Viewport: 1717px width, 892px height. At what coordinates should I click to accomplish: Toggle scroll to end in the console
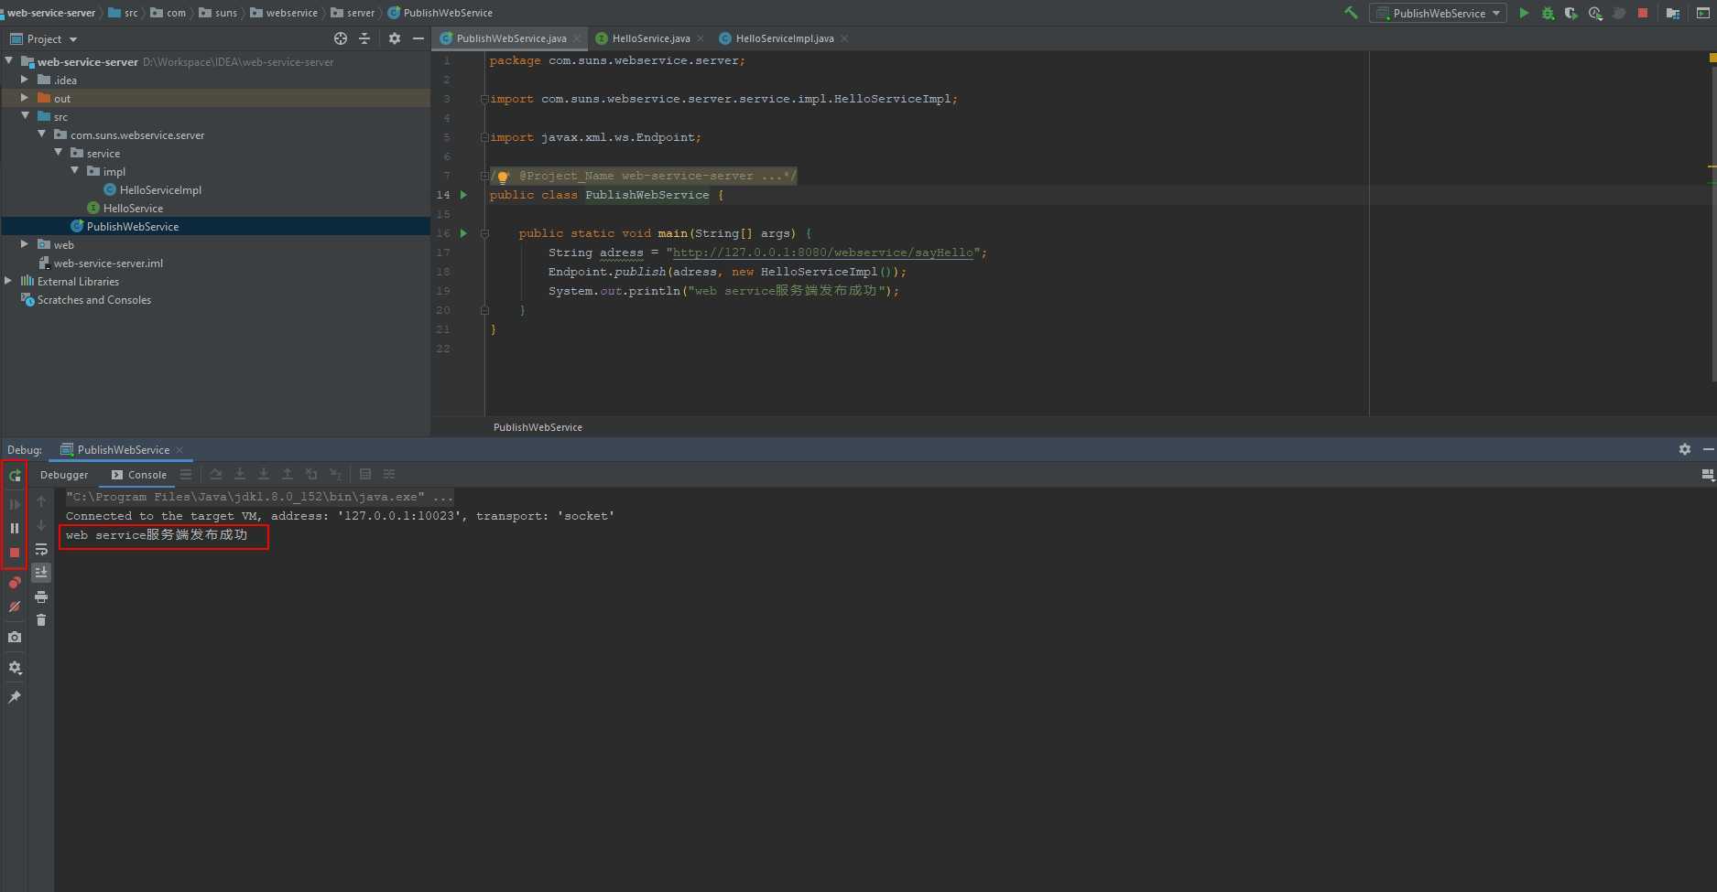(41, 573)
